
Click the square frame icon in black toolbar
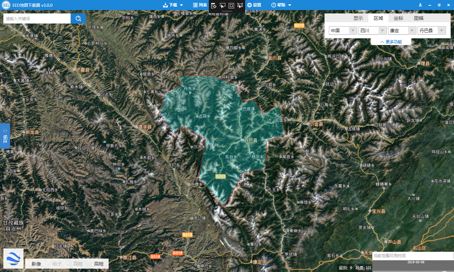[231, 5]
